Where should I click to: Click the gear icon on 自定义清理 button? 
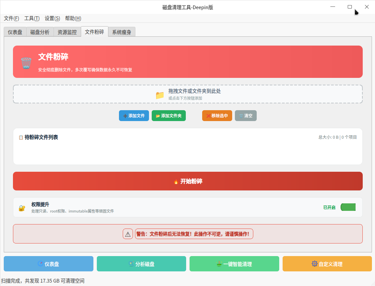pyautogui.click(x=315, y=264)
